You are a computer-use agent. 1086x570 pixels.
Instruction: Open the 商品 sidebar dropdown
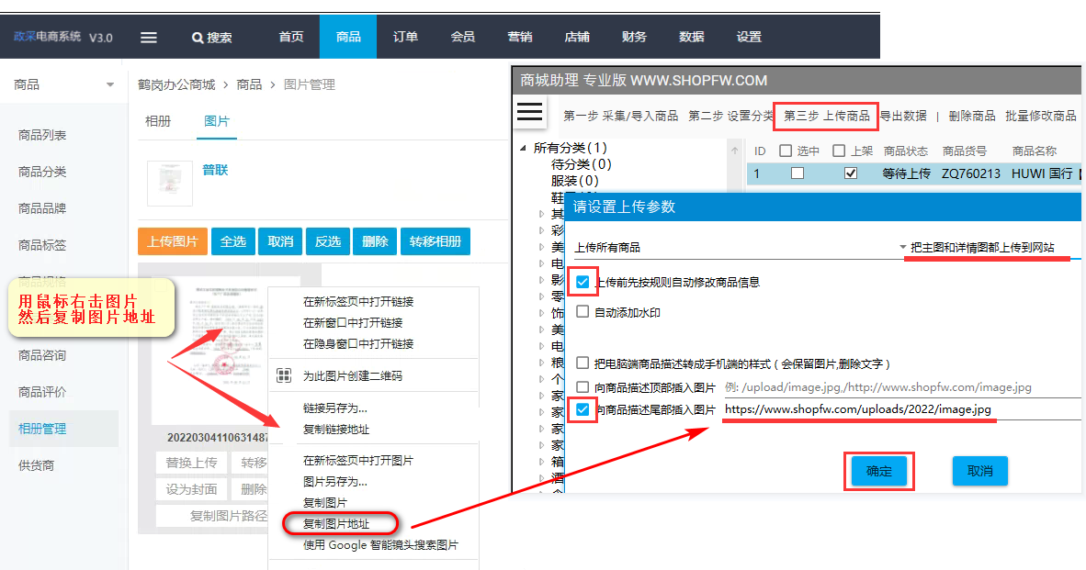click(x=63, y=84)
